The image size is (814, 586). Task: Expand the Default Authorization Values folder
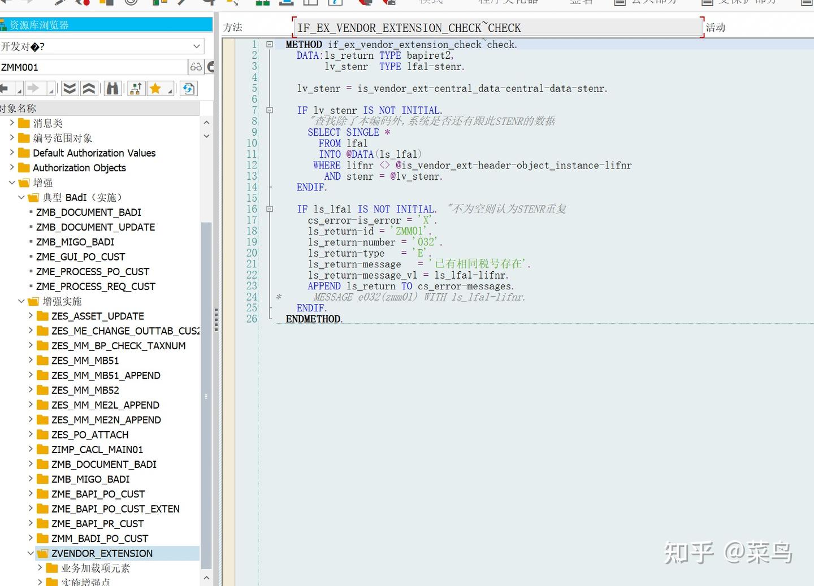(12, 153)
